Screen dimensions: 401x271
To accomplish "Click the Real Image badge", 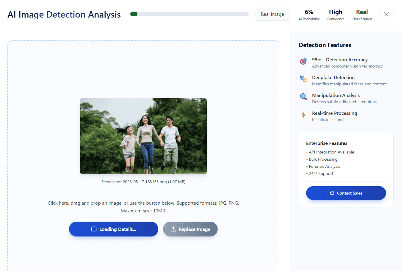I will click(272, 14).
